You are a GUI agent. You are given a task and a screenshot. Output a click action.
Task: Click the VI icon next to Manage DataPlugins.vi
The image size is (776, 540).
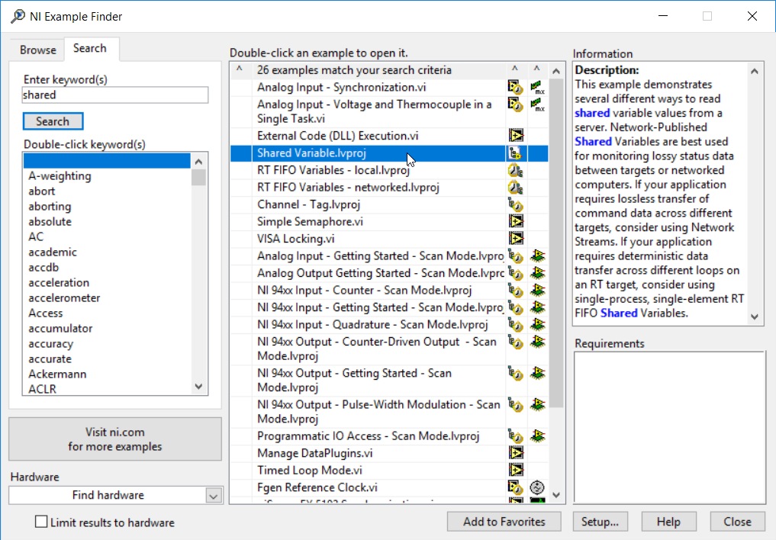pyautogui.click(x=516, y=453)
